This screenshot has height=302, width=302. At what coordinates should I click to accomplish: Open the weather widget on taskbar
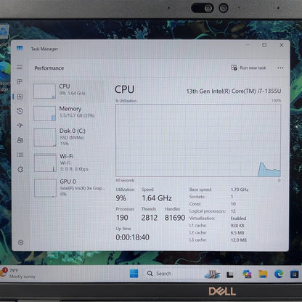tap(18, 273)
